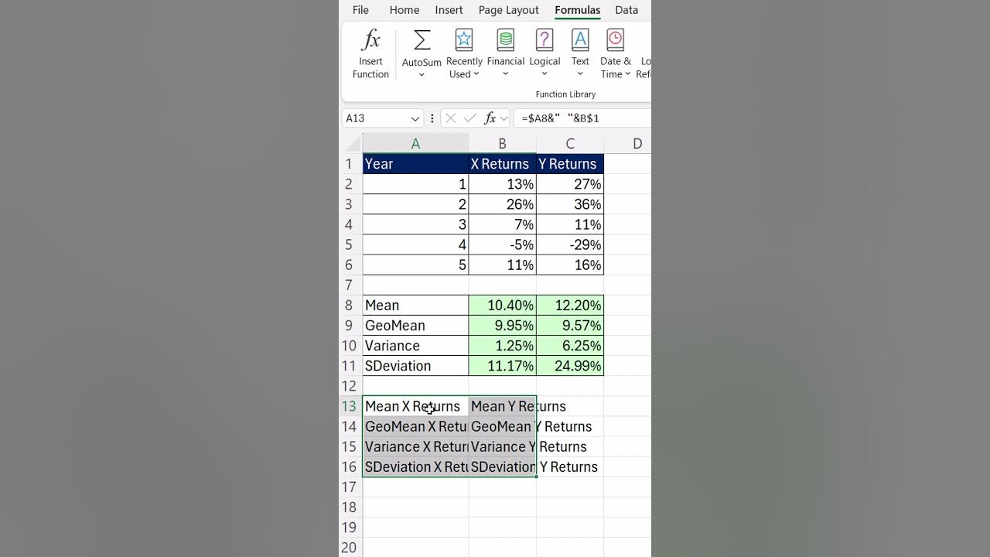Viewport: 990px width, 557px height.
Task: Select cell C5 with -29%
Action: (570, 244)
